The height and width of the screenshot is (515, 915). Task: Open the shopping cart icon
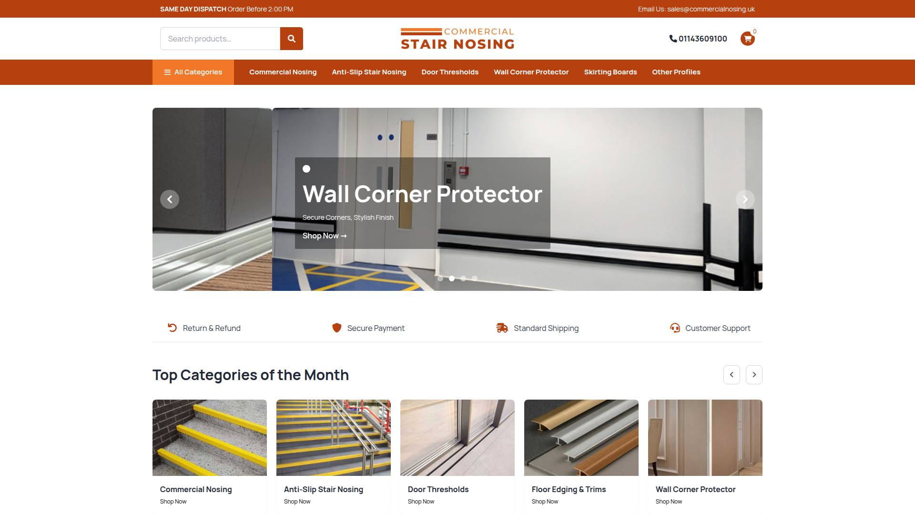[747, 39]
